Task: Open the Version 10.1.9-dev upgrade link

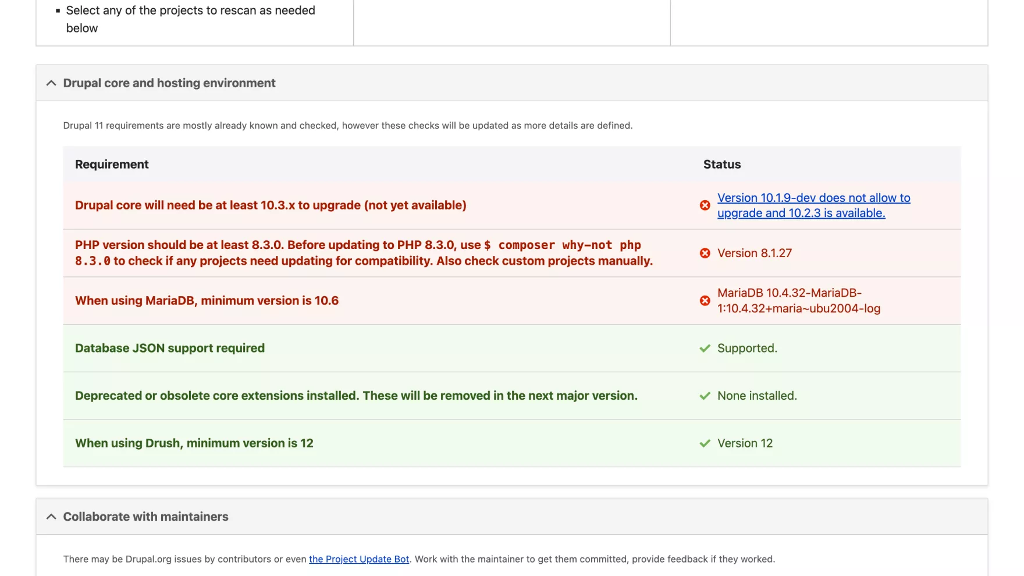Action: pos(813,205)
